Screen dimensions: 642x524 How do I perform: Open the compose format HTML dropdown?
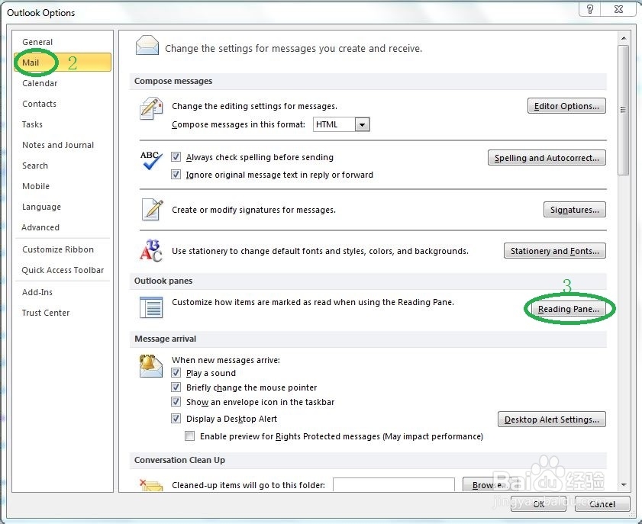click(x=362, y=124)
